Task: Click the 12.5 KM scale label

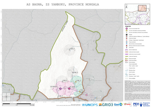Action: point(32,105)
